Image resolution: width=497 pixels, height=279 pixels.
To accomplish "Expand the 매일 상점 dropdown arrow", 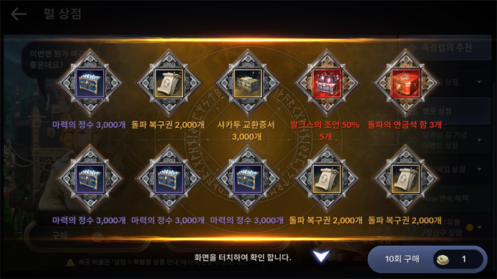I will click(x=479, y=169).
